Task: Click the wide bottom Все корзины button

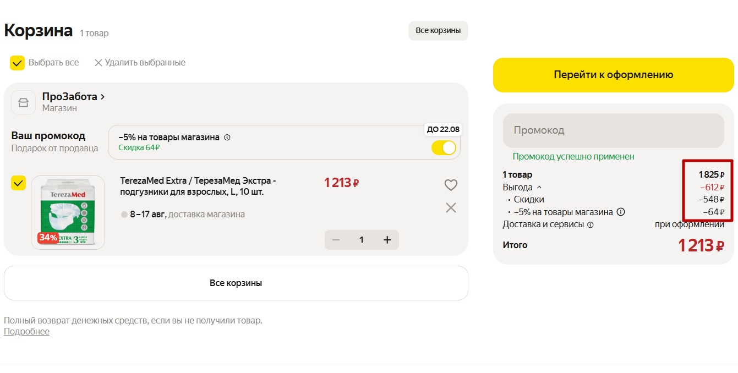Action: [x=236, y=283]
